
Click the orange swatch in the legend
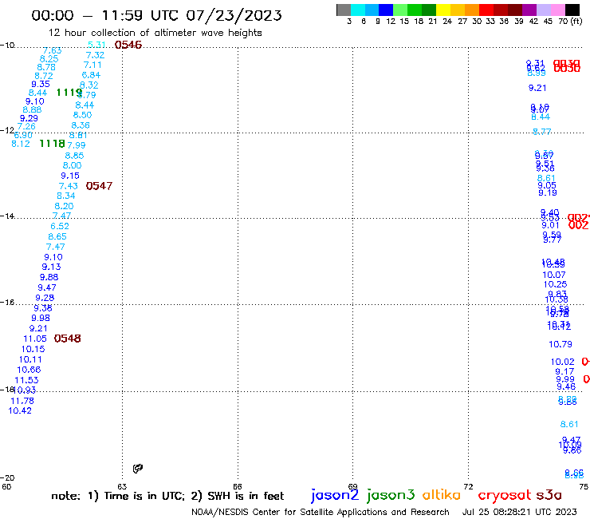coord(472,10)
